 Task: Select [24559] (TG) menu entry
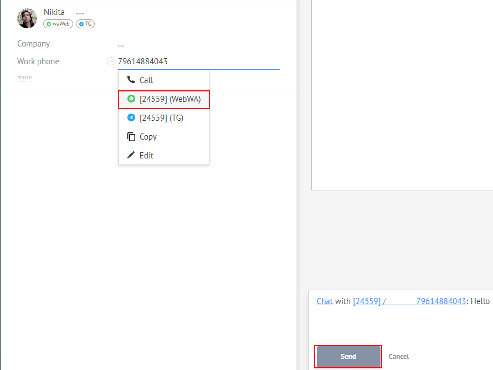click(x=163, y=118)
